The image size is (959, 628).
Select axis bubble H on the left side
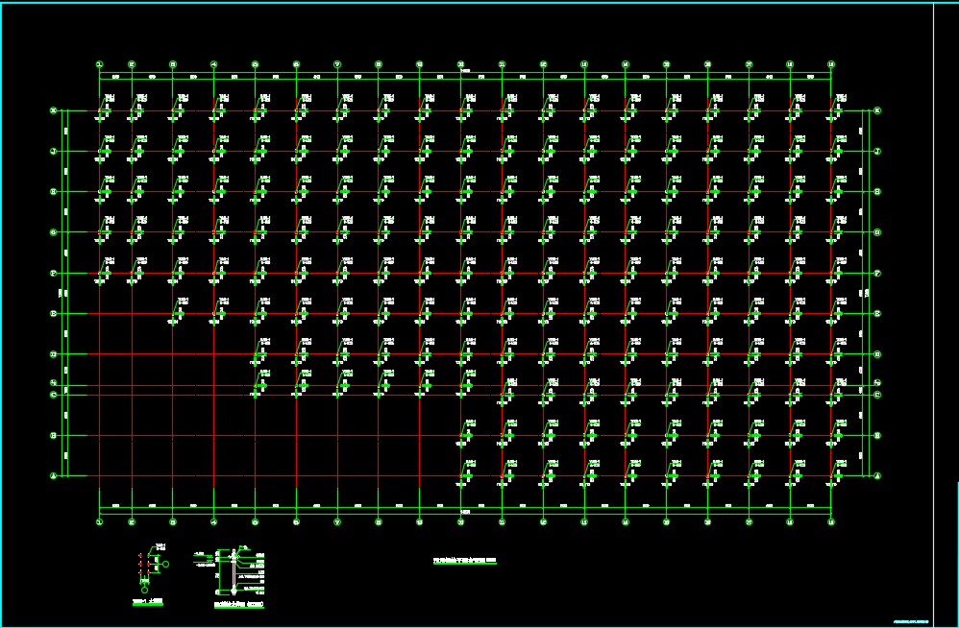[53, 192]
